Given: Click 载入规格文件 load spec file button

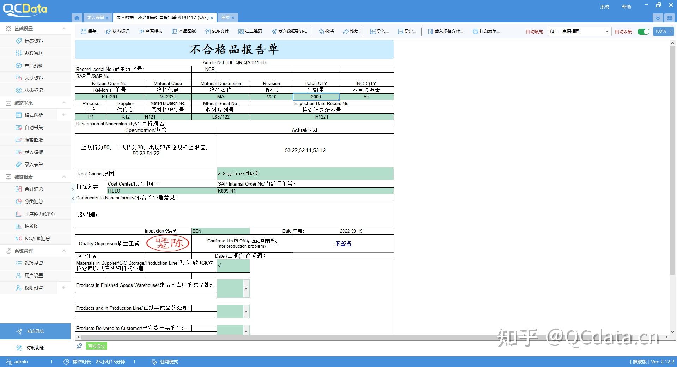Looking at the screenshot, I should click(446, 31).
